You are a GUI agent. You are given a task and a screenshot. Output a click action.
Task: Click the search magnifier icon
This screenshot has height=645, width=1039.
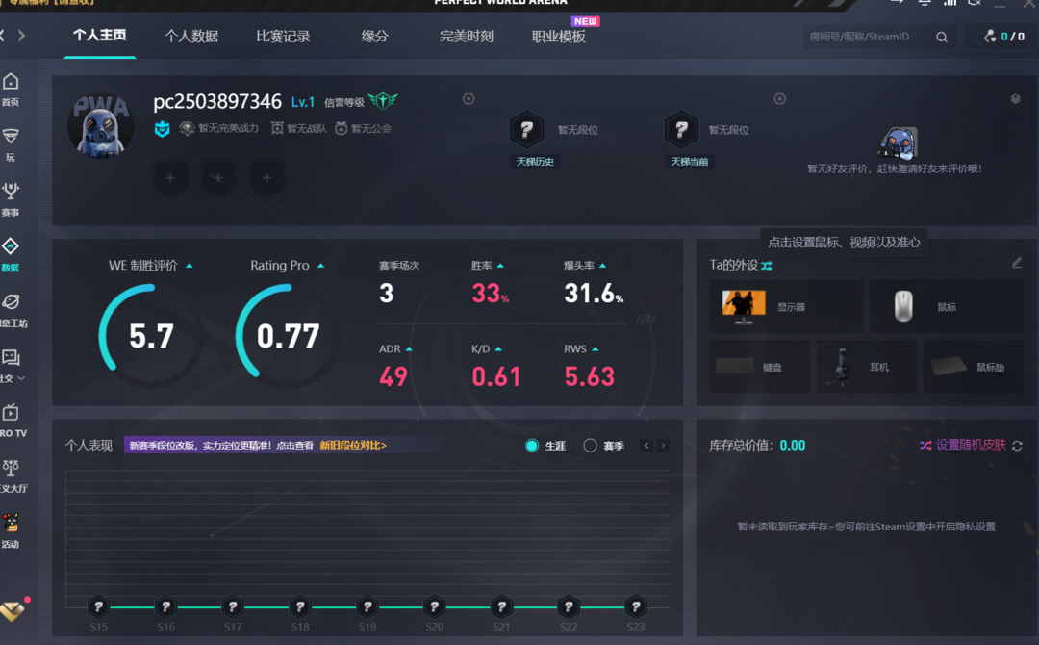tap(942, 38)
